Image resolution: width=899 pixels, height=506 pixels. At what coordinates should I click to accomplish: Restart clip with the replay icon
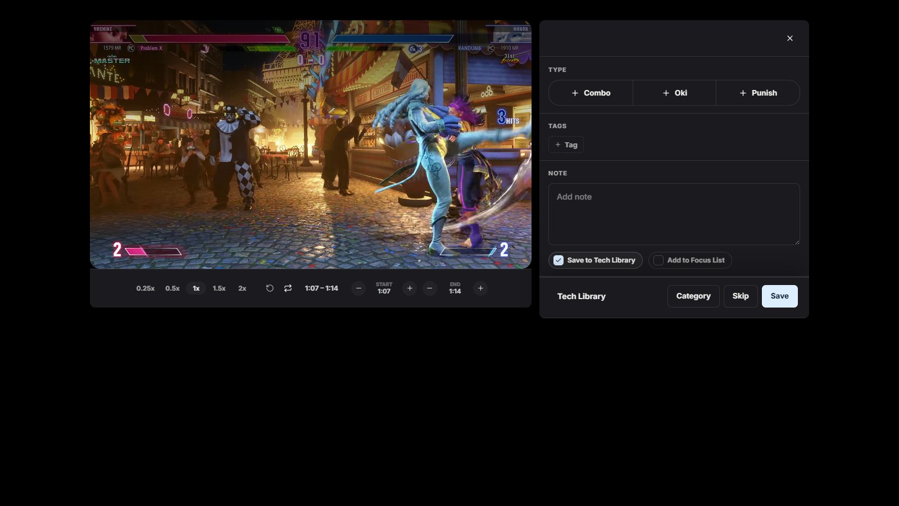[270, 288]
